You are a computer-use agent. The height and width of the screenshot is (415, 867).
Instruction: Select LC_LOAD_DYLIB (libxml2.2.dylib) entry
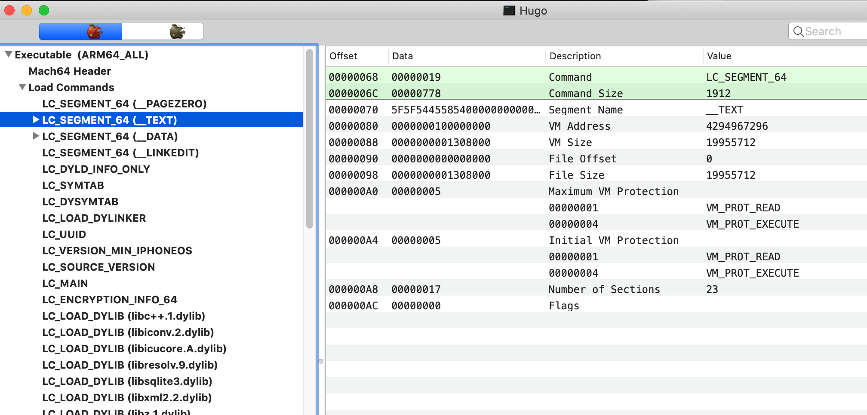pyautogui.click(x=127, y=398)
